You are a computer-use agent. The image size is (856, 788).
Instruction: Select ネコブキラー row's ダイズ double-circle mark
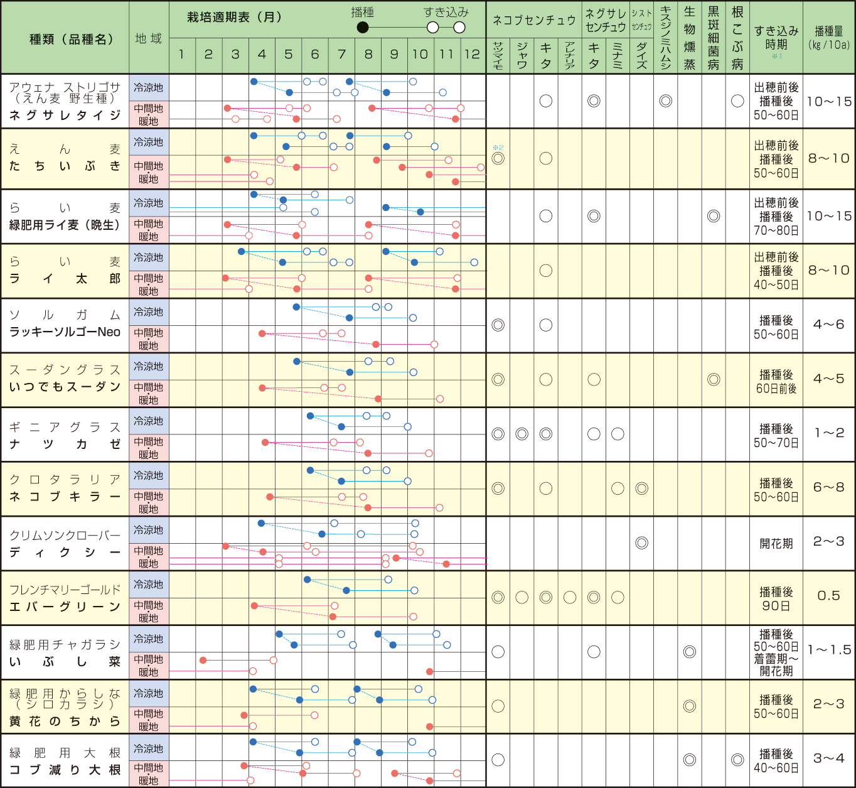[641, 488]
